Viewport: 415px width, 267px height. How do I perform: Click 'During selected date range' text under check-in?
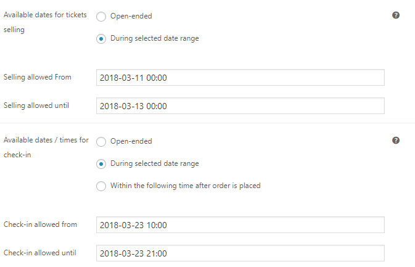pyautogui.click(x=155, y=163)
